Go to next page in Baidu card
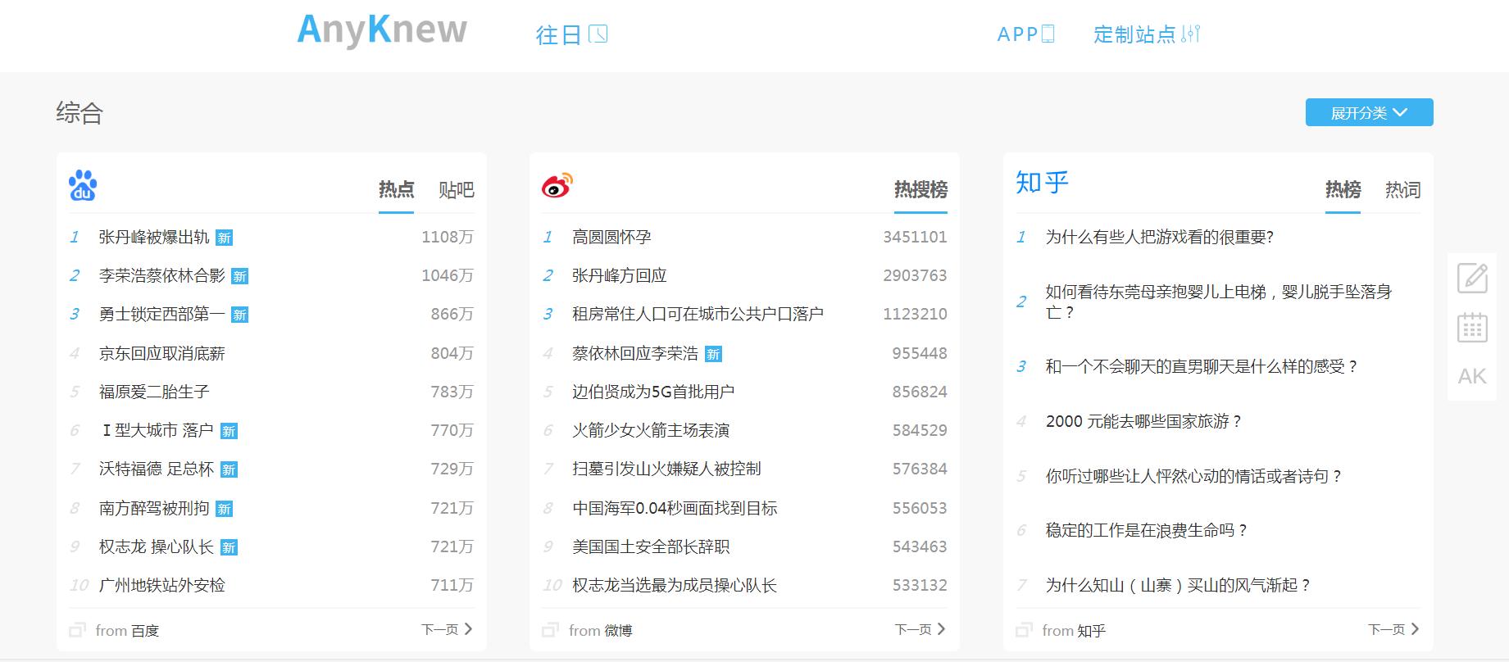Screen dimensions: 1509x662 pos(447,629)
